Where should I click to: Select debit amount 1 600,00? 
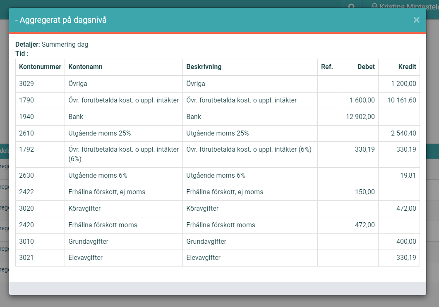coord(362,100)
